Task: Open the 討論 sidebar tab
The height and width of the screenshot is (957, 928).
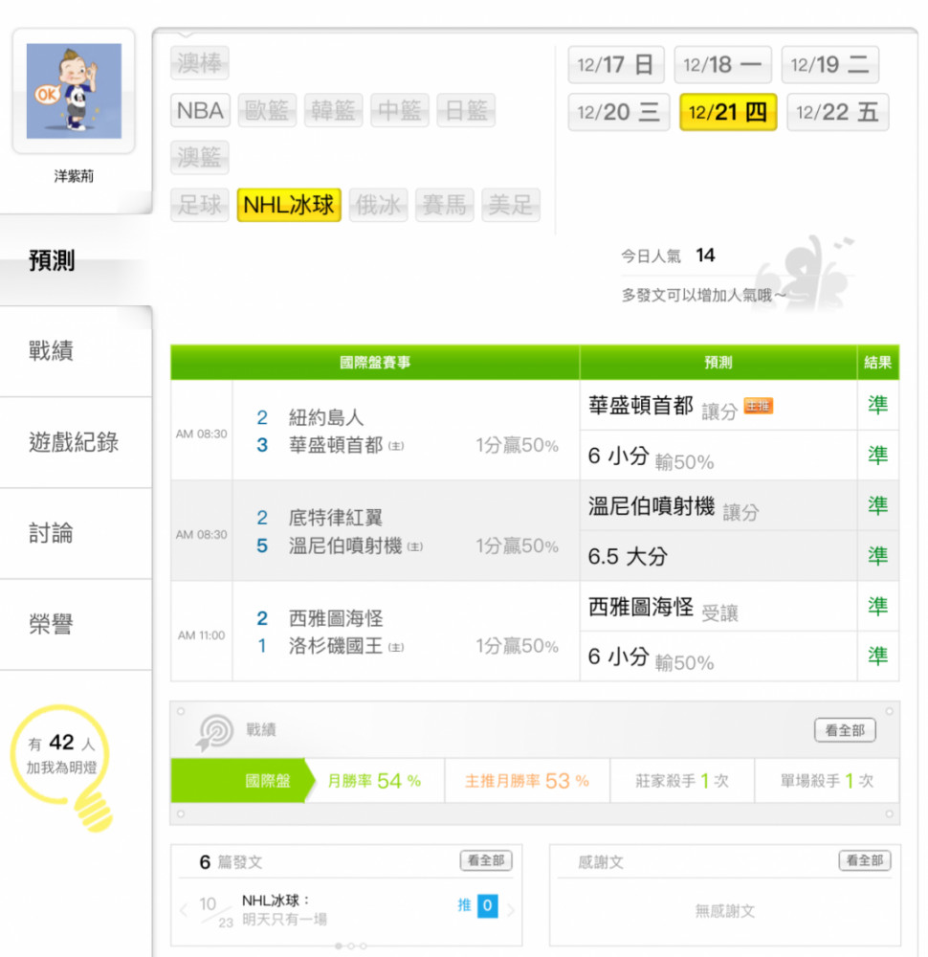Action: (x=52, y=533)
